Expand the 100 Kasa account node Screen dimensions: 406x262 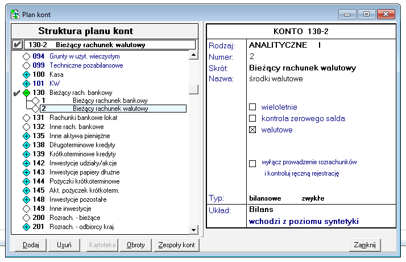pos(26,74)
